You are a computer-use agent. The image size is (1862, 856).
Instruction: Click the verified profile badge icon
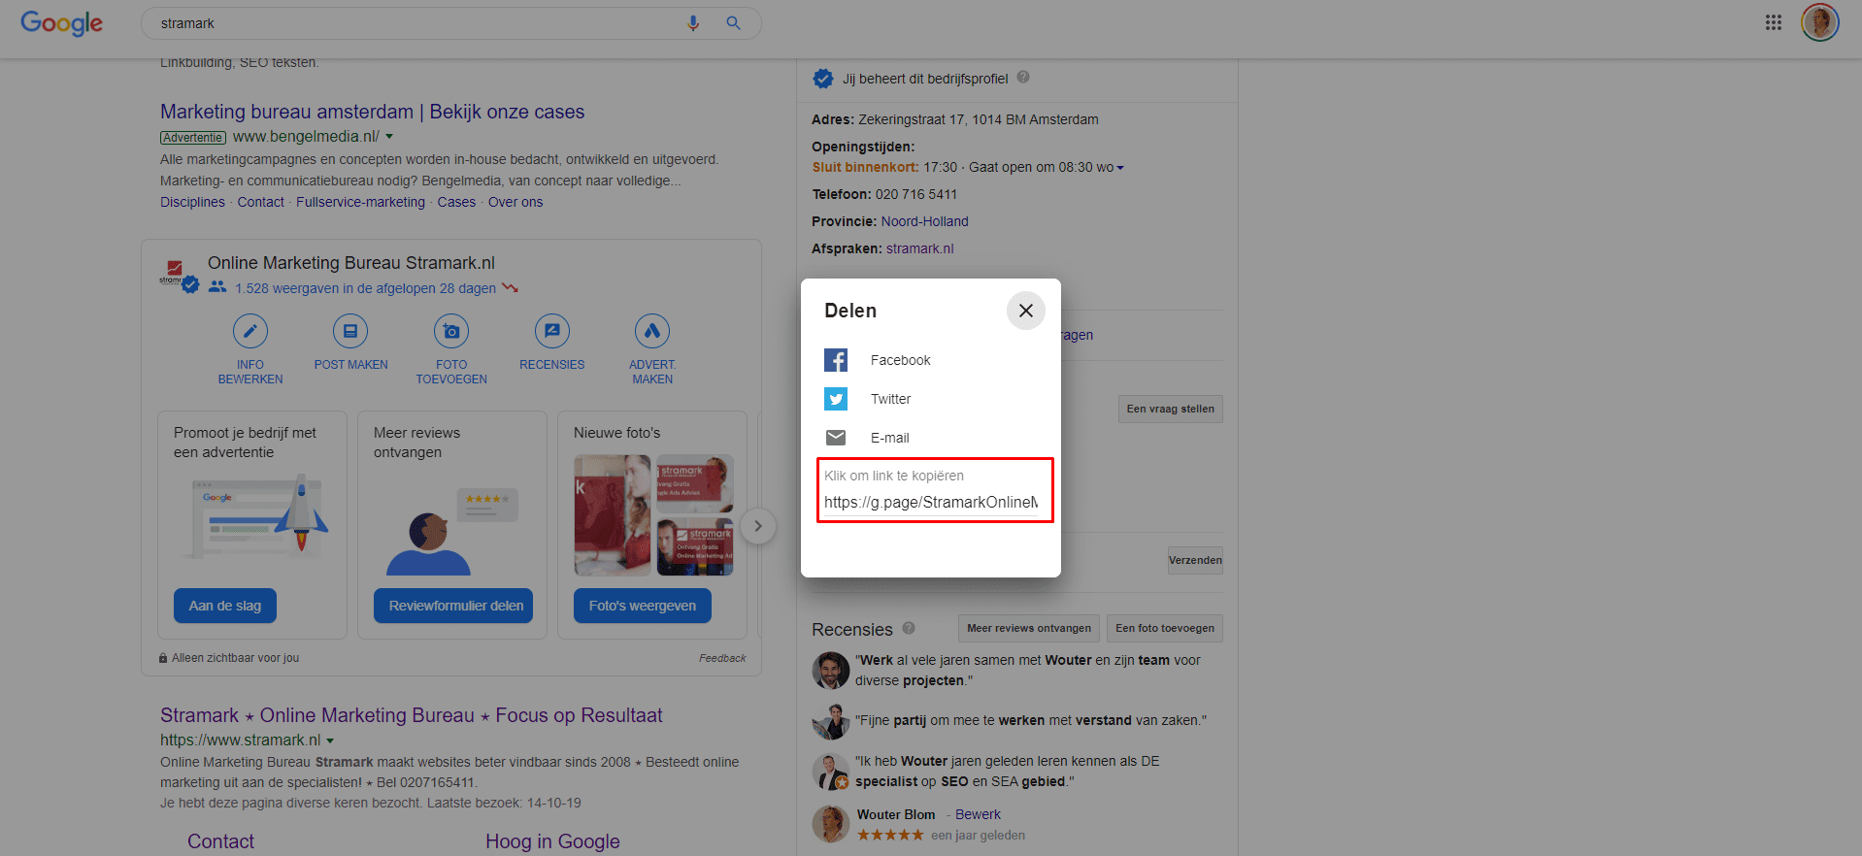tap(823, 79)
